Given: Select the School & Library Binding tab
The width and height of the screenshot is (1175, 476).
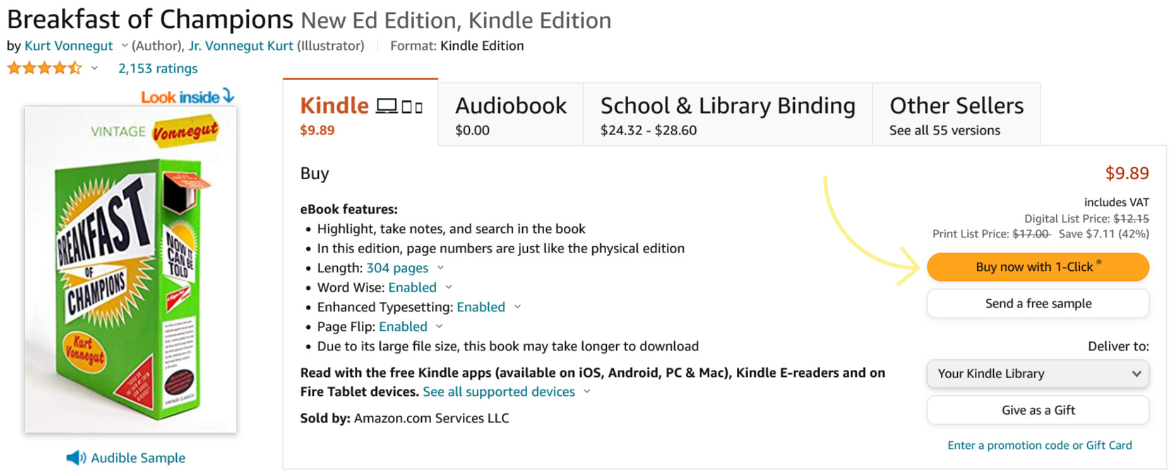Looking at the screenshot, I should (x=727, y=114).
